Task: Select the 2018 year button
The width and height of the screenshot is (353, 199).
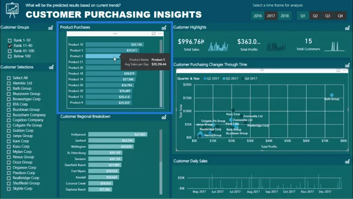Action: tap(285, 16)
